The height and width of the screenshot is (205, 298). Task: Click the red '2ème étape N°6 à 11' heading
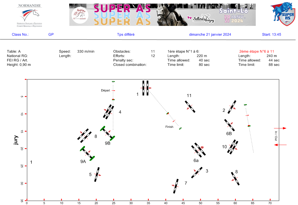coord(256,52)
